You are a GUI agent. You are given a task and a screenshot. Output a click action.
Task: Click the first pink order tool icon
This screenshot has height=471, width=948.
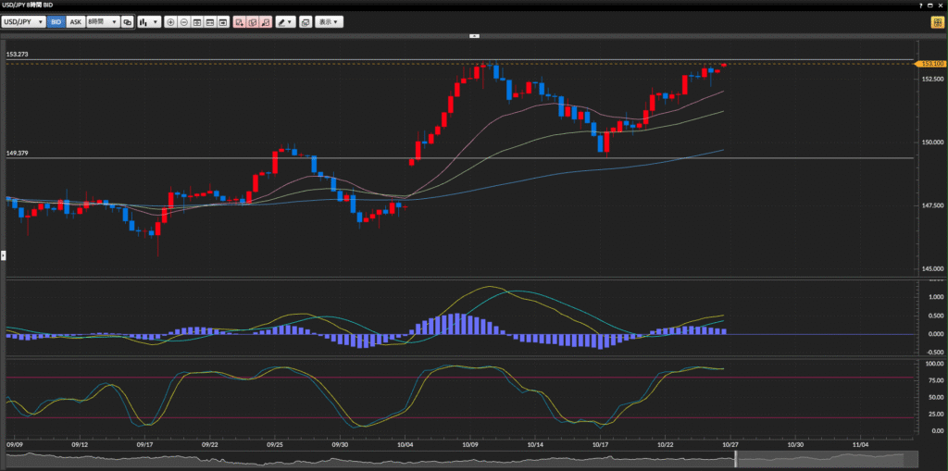click(240, 21)
